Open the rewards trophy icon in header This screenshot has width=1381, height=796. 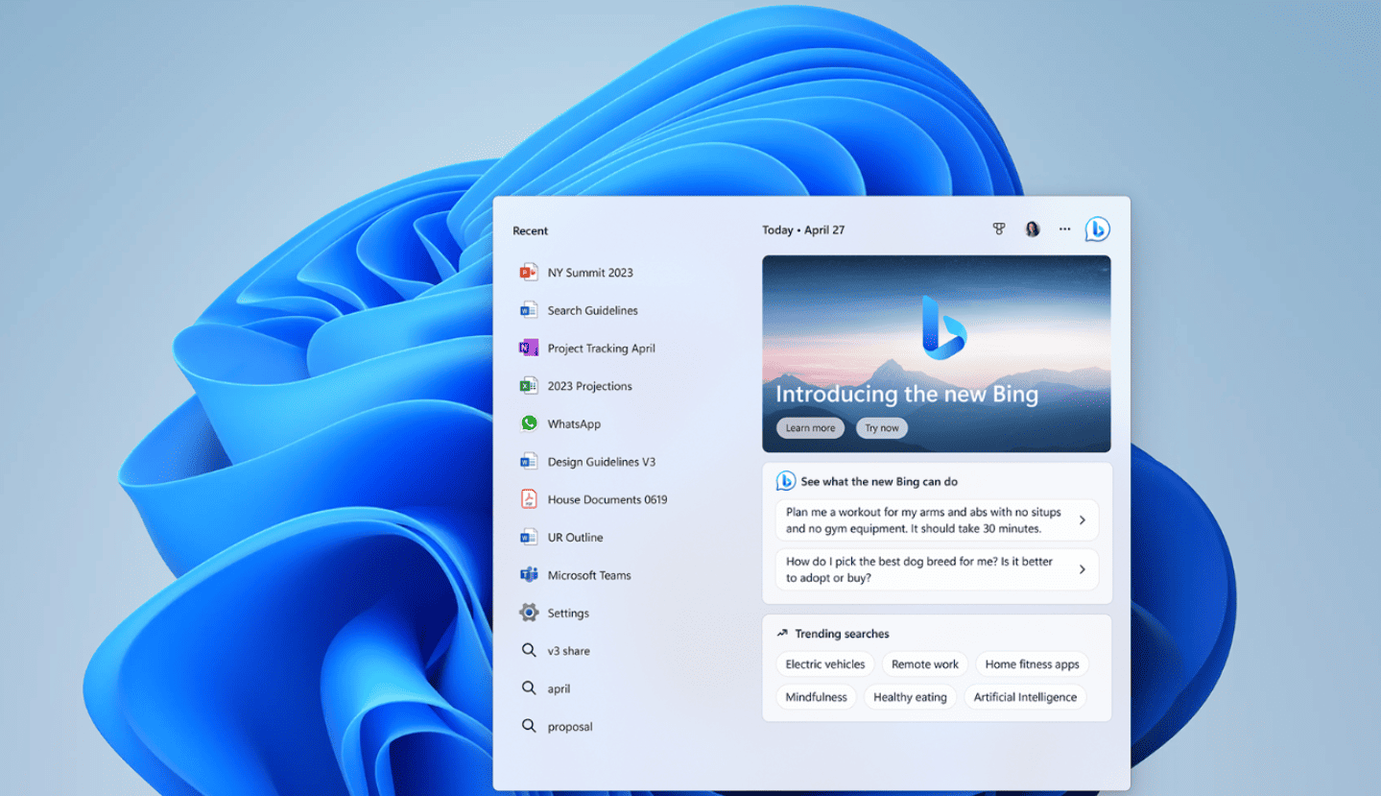coord(999,229)
